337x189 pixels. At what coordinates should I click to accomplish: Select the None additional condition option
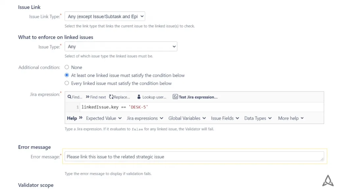tap(67, 67)
